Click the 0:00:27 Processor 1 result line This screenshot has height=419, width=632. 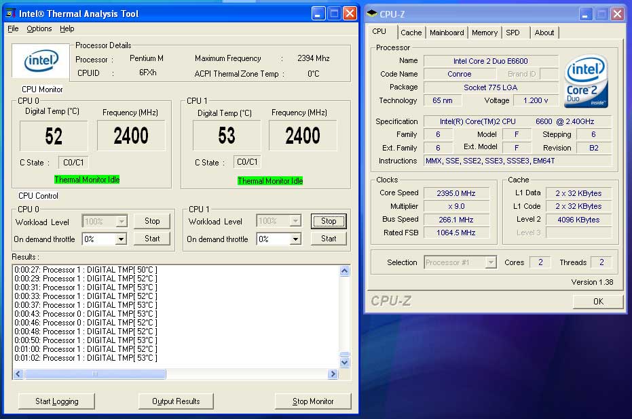86,270
